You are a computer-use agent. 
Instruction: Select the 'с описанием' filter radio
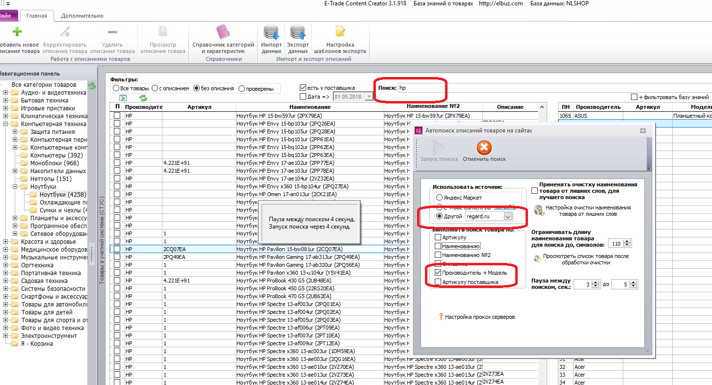tap(155, 89)
